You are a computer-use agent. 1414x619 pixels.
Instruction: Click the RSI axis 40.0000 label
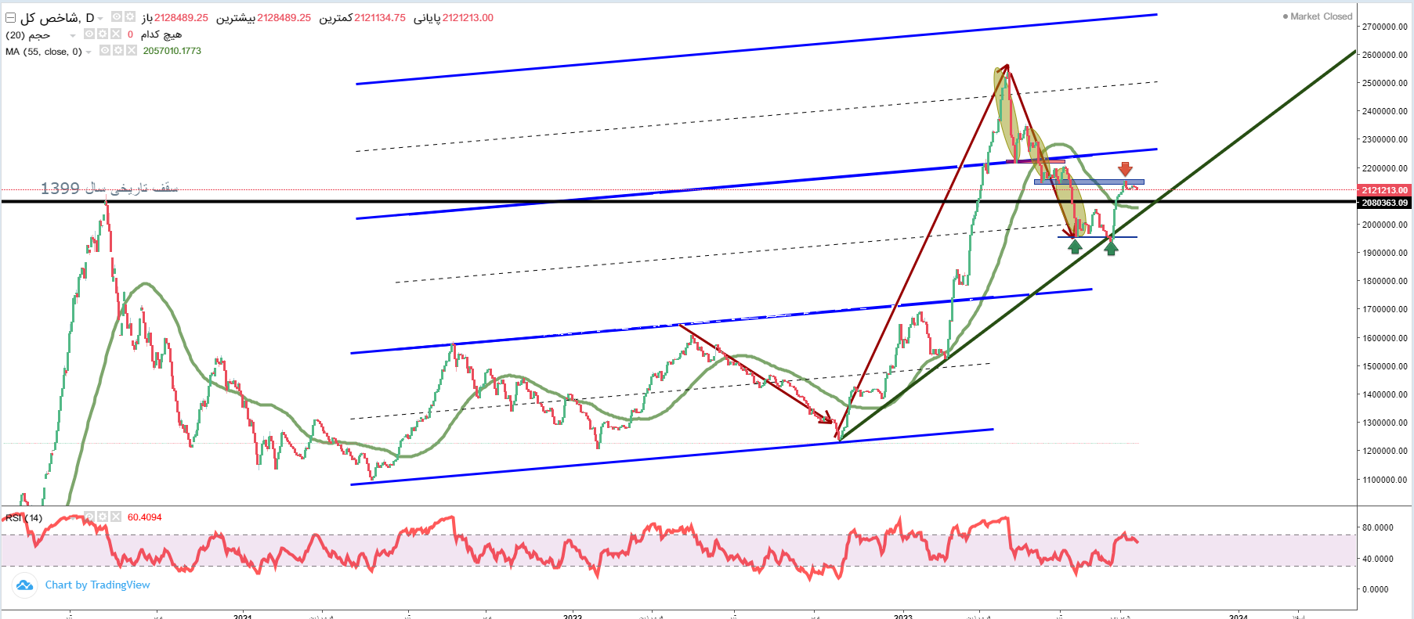coord(1378,559)
